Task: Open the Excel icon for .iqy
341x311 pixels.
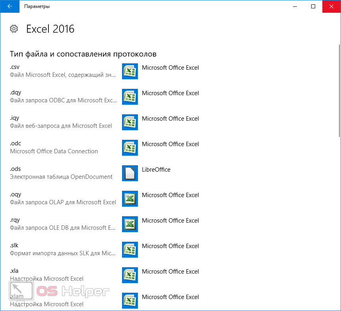Action: click(130, 122)
